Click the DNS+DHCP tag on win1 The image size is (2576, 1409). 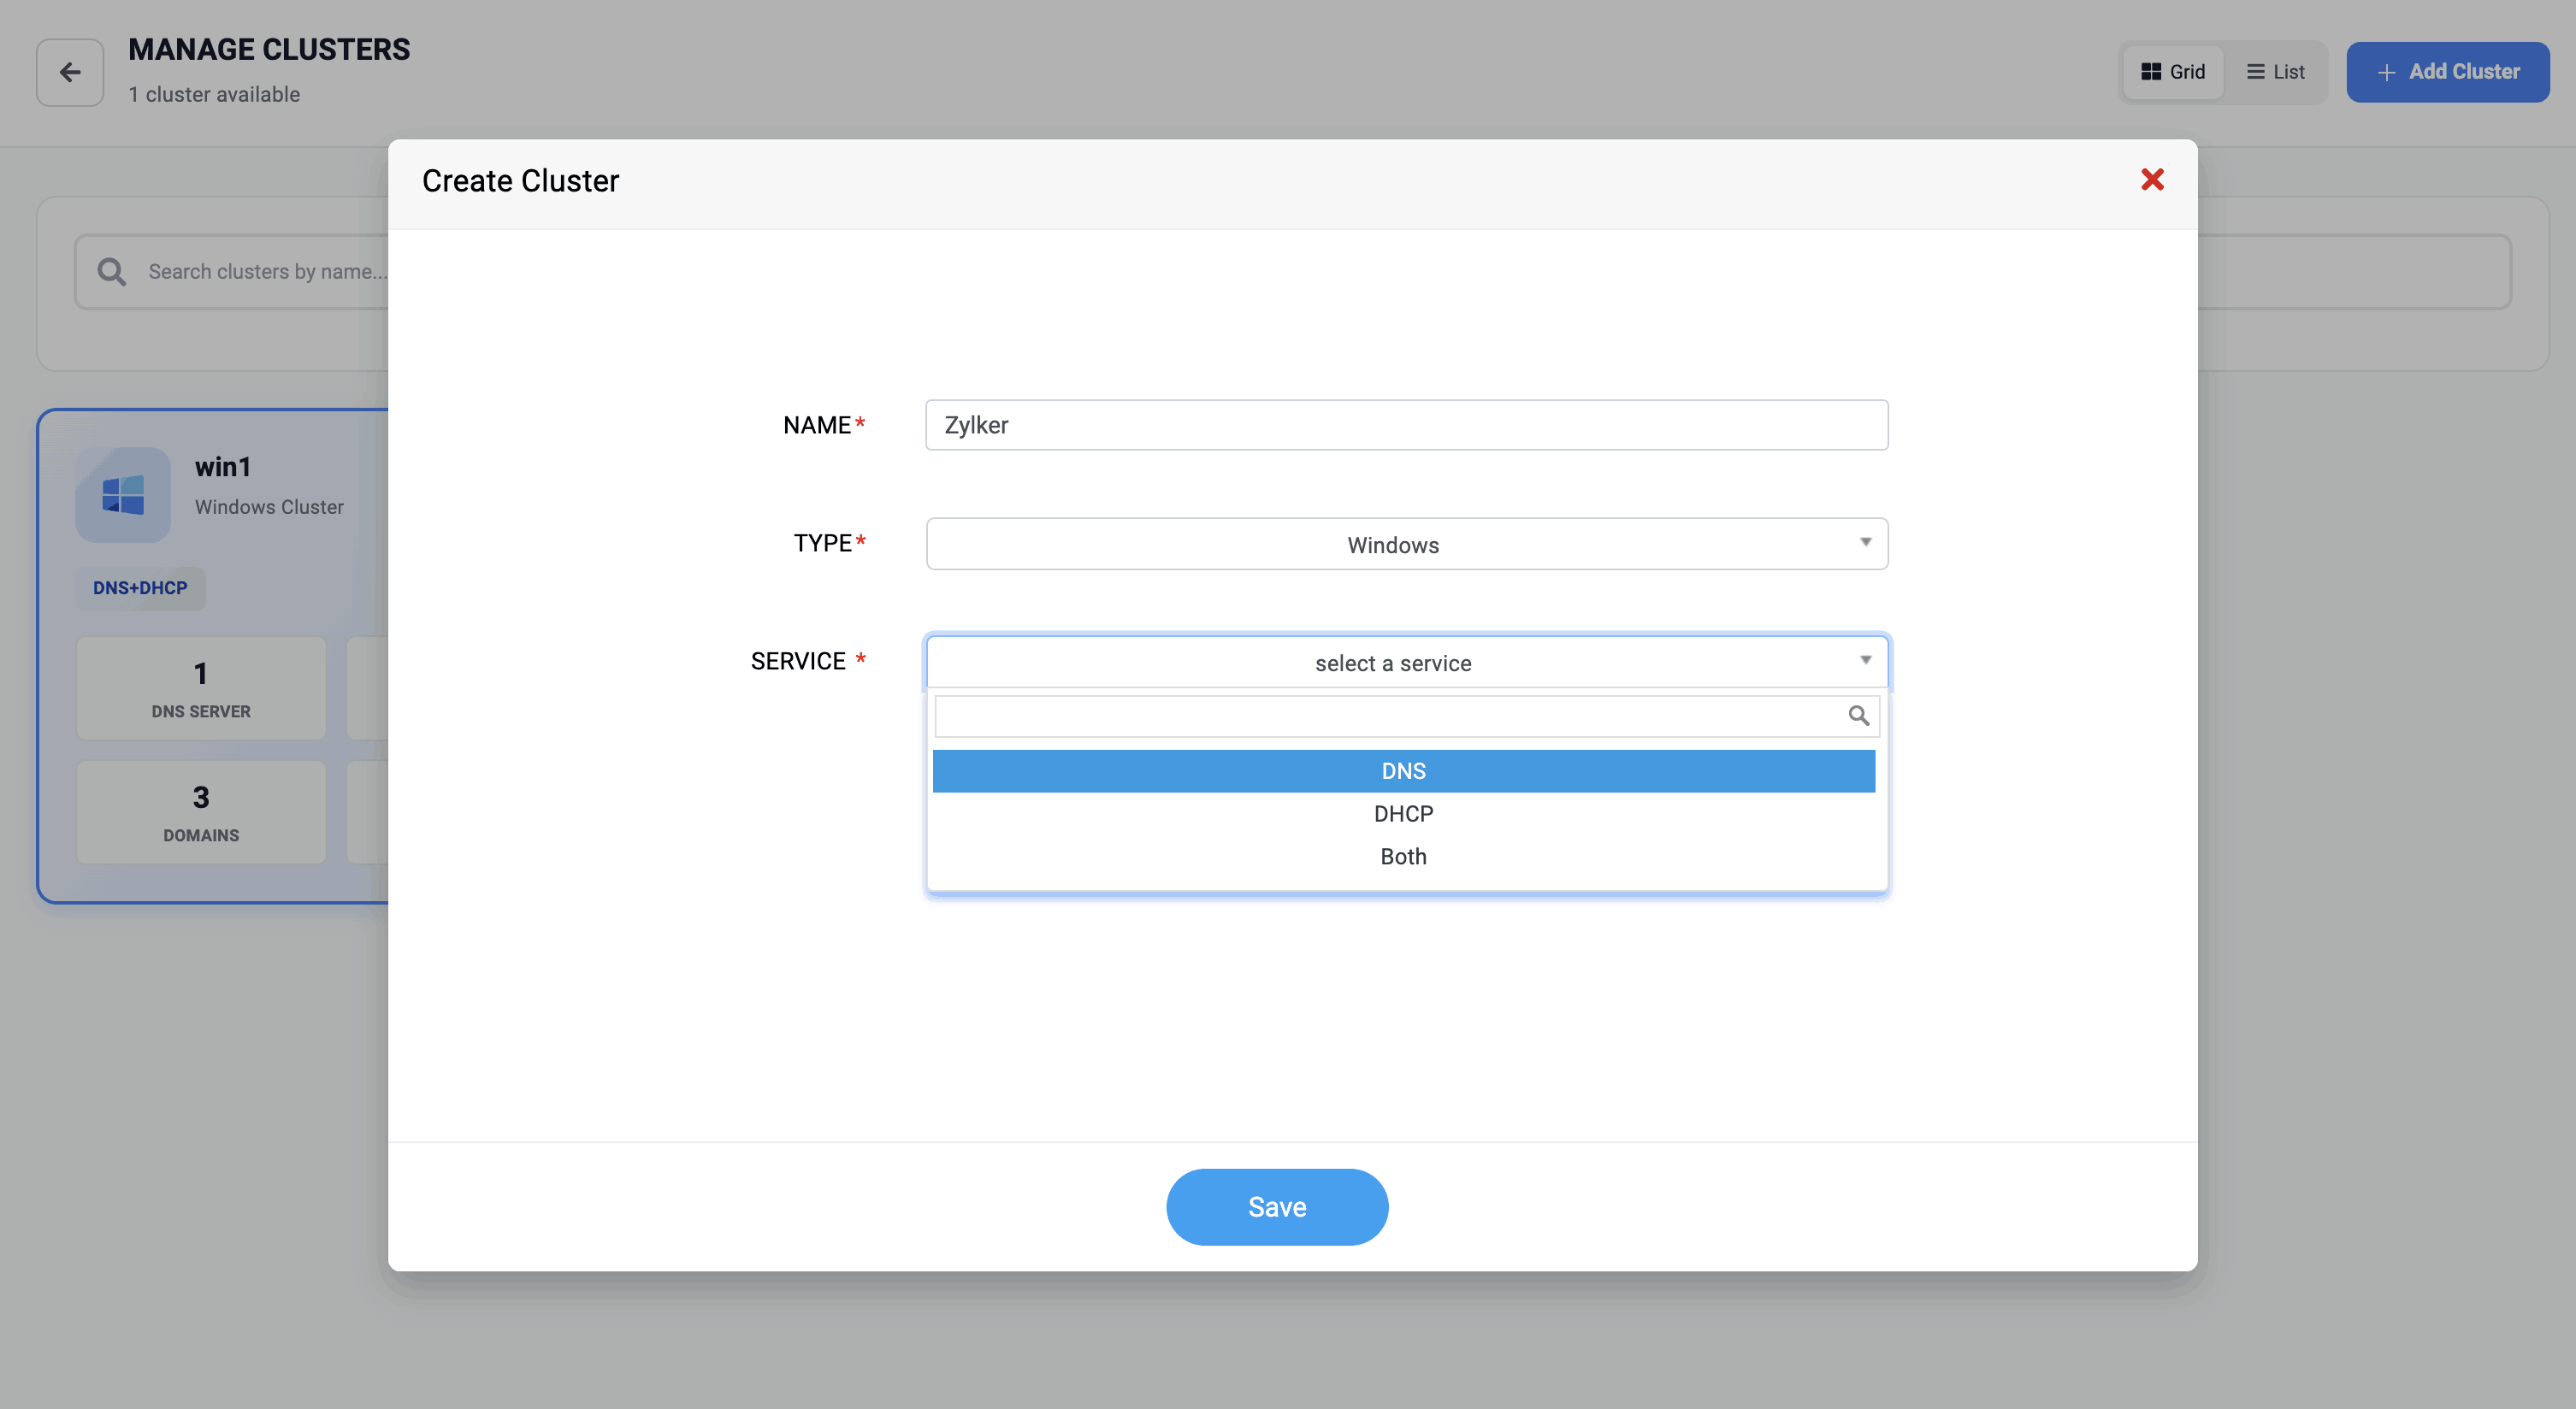[140, 588]
